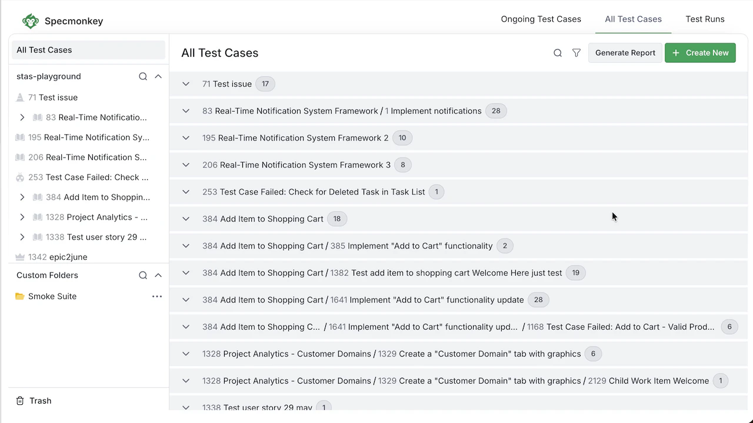Screen dimensions: 753x423
Task: Click book icon beside 1328 Project Analytics sidebar
Action: click(x=38, y=217)
